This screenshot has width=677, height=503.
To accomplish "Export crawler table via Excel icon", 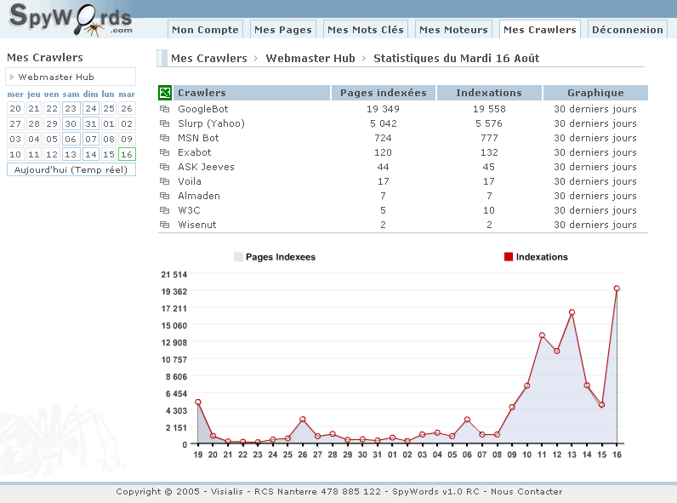I will click(165, 93).
